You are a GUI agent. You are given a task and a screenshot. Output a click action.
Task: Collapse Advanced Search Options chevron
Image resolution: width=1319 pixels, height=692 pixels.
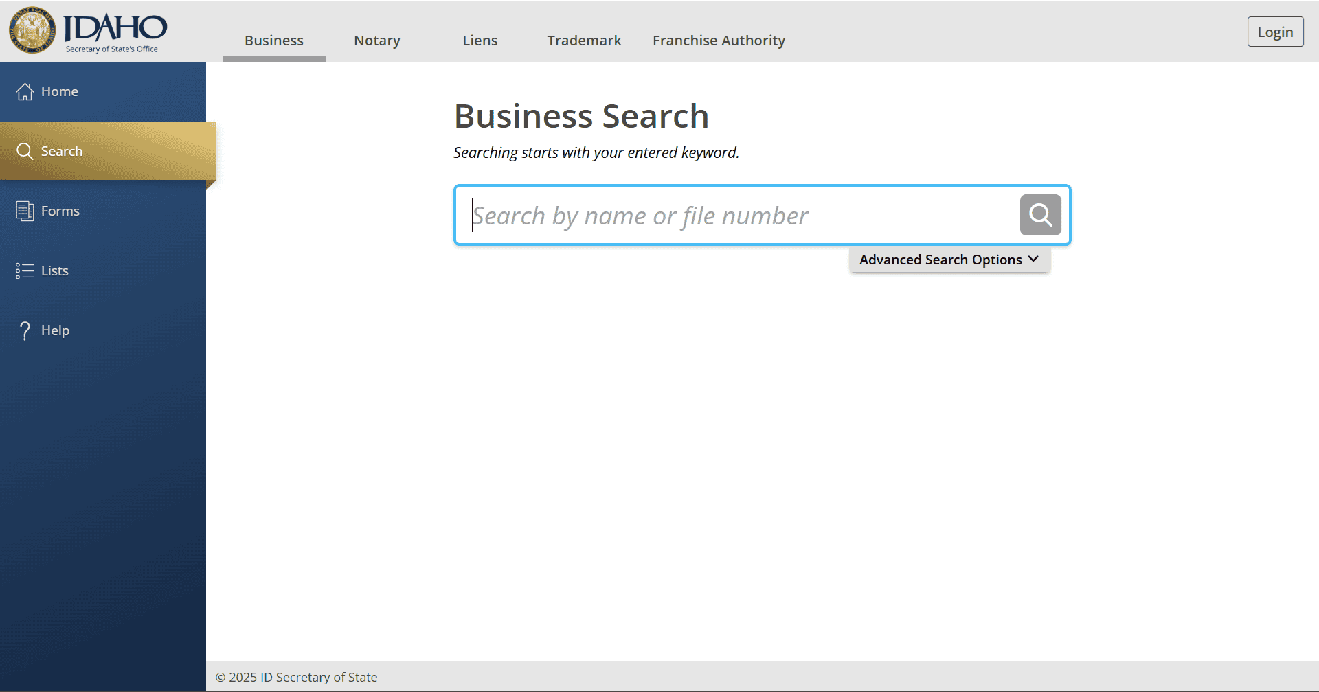click(1035, 259)
